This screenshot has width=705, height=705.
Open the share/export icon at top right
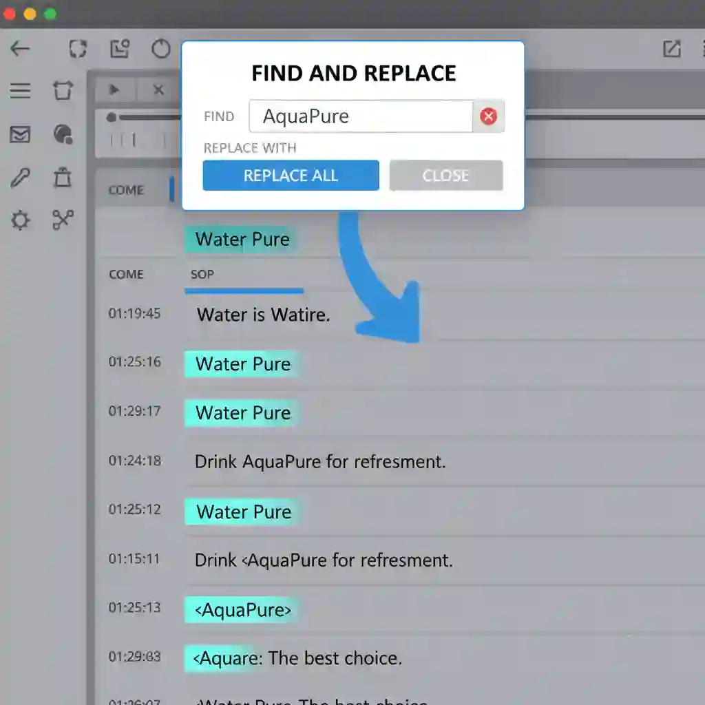(x=672, y=49)
